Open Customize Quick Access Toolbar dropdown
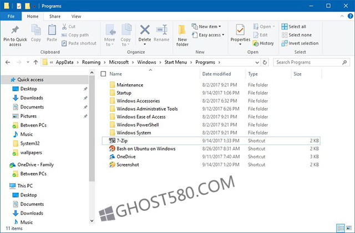Screen dimensions: 355x233 tap(34, 6)
